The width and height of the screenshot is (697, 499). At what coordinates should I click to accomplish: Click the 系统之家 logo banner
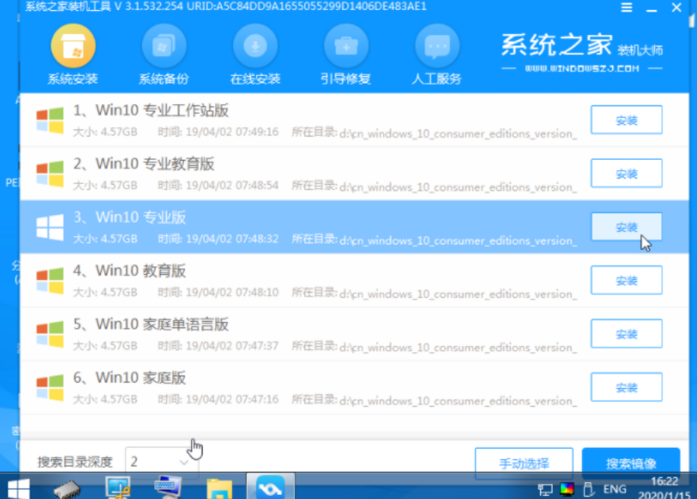(x=582, y=53)
